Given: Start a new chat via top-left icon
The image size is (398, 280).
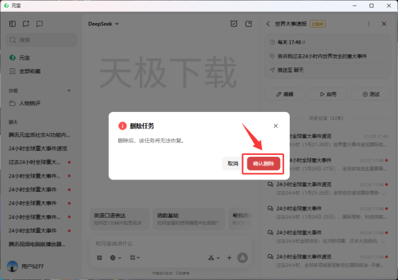Looking at the screenshot, I should [26, 24].
